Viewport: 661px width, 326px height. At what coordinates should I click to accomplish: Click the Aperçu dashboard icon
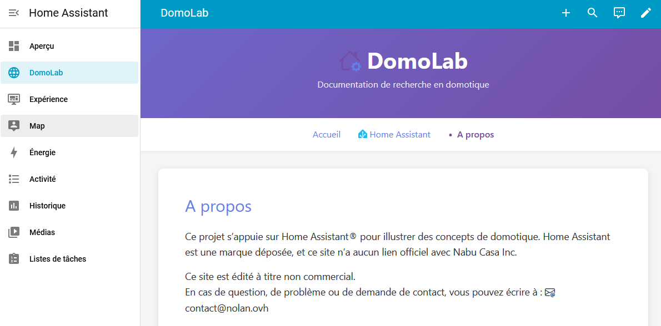pos(14,46)
